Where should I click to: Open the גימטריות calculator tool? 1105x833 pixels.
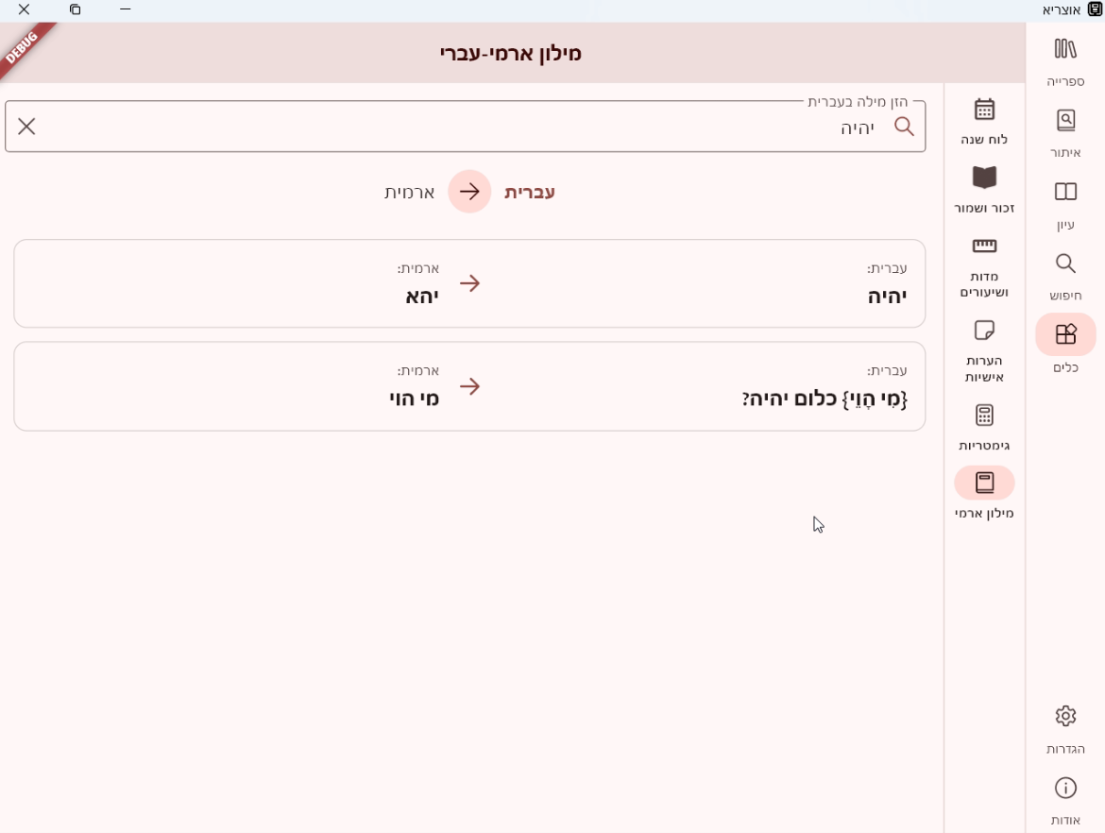(x=984, y=416)
